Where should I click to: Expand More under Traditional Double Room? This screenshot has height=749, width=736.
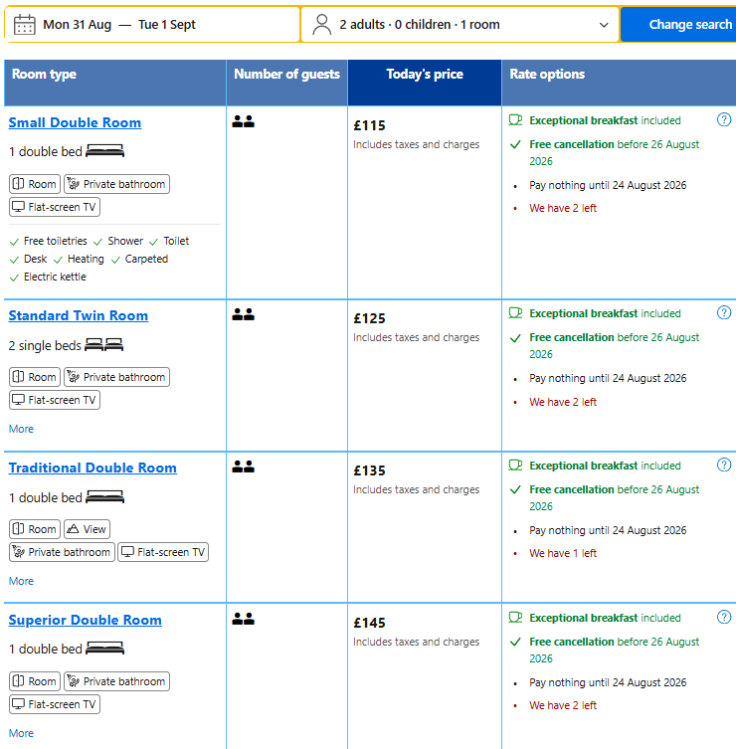click(21, 581)
